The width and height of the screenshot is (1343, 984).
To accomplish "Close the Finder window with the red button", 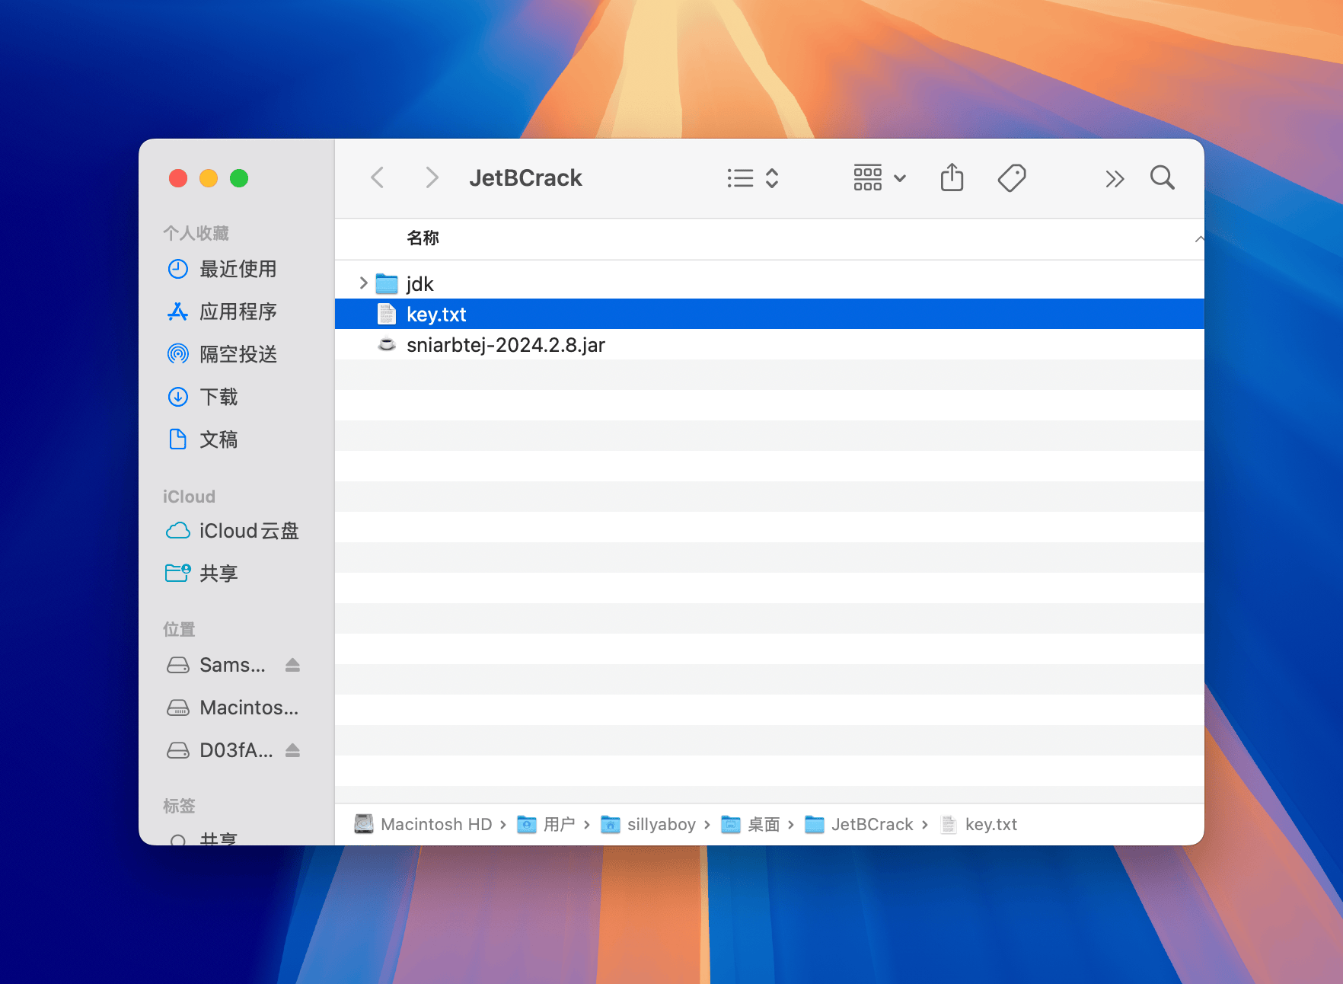I will tap(178, 178).
